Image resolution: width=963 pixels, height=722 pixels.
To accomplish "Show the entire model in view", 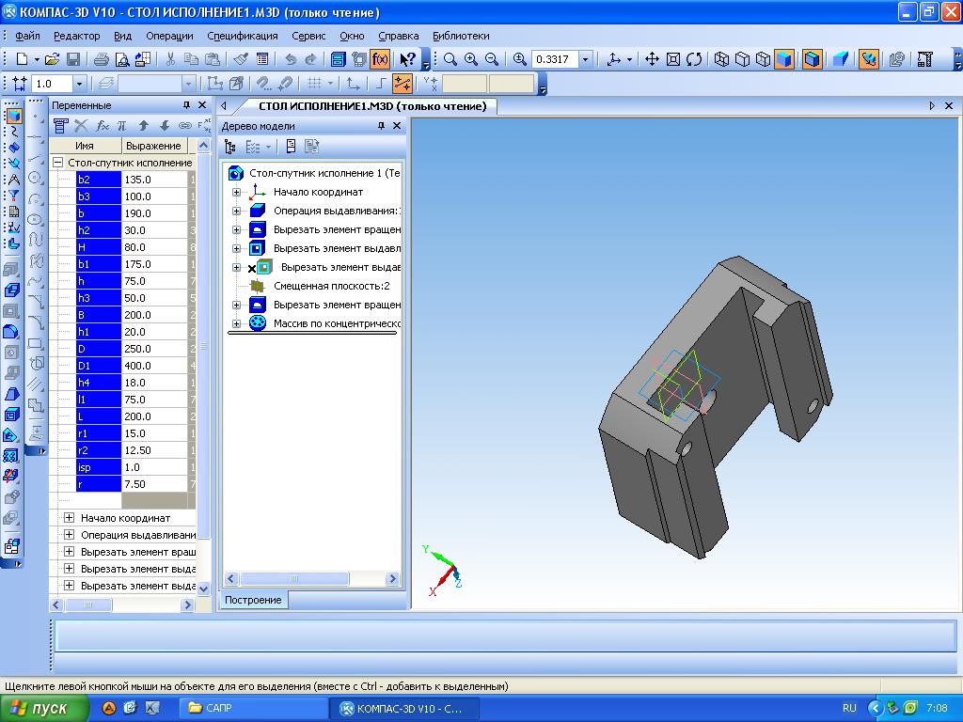I will [673, 59].
